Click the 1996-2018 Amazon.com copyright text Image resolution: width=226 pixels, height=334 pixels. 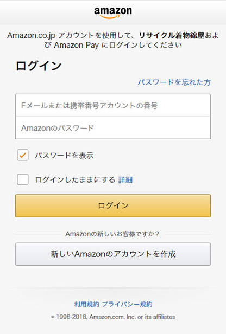click(113, 317)
